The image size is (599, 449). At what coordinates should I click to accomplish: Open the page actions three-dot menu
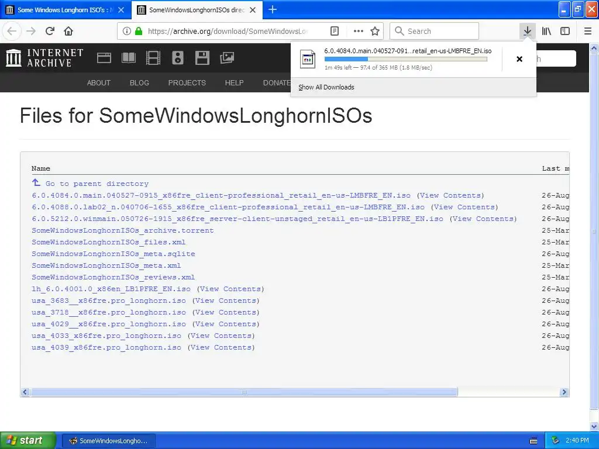pos(359,31)
